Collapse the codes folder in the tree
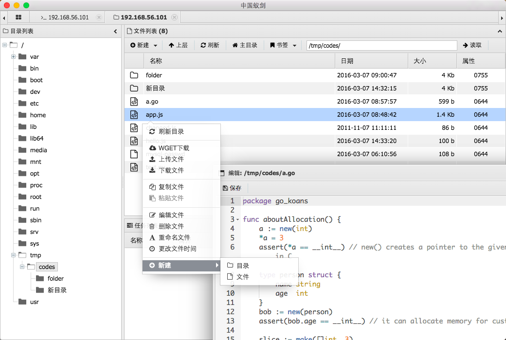506x340 pixels. 22,267
